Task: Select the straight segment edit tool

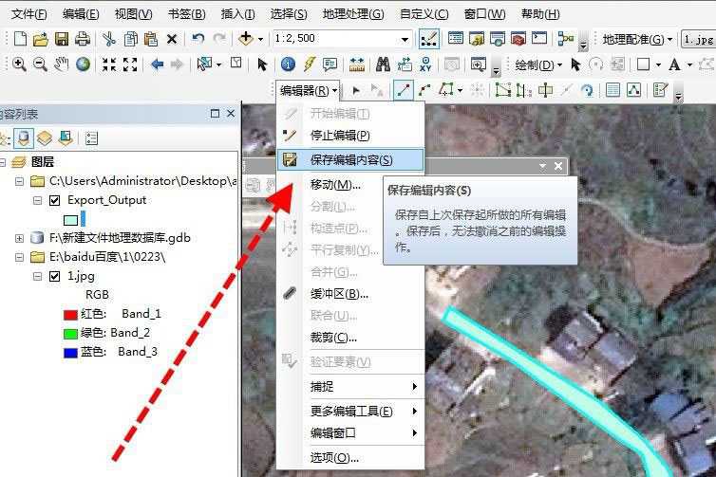Action: (404, 90)
